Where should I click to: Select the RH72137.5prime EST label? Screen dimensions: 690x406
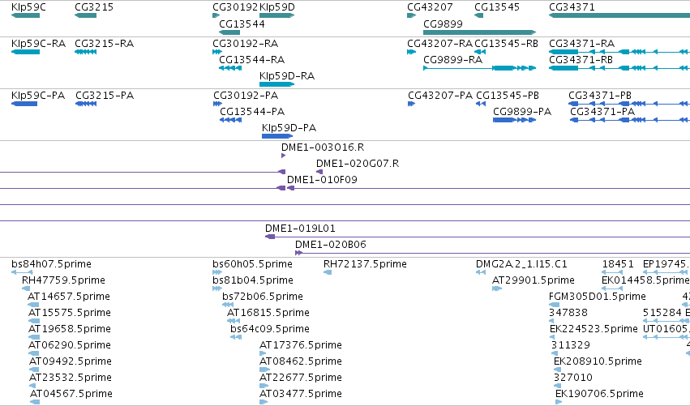click(x=365, y=264)
